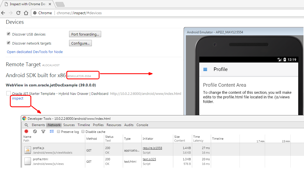Screen dimensions: 304x169
Task: Click the 1.4 KB size cell
Action: coord(187,148)
